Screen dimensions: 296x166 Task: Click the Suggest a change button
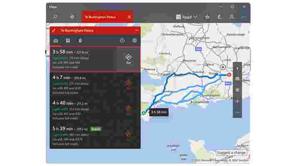(x=231, y=153)
